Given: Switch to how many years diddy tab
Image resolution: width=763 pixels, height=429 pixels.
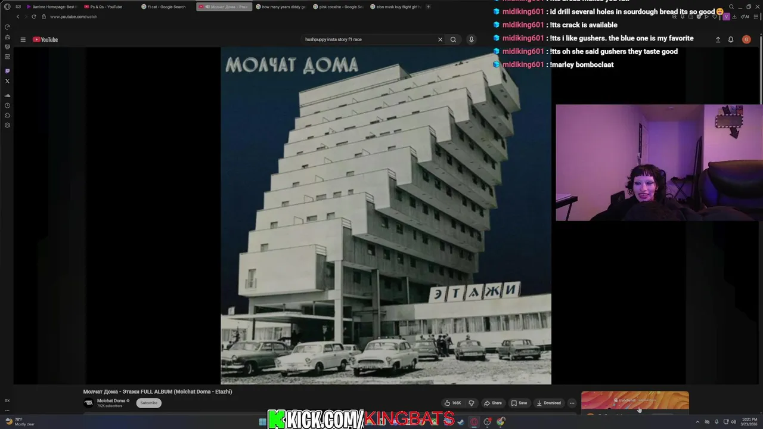Looking at the screenshot, I should 281,7.
